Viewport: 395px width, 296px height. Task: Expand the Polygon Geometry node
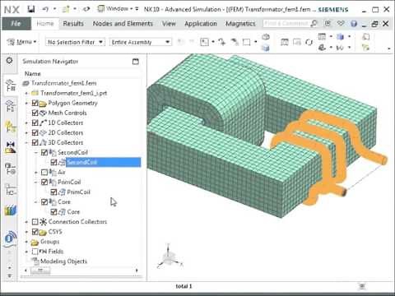pos(26,103)
